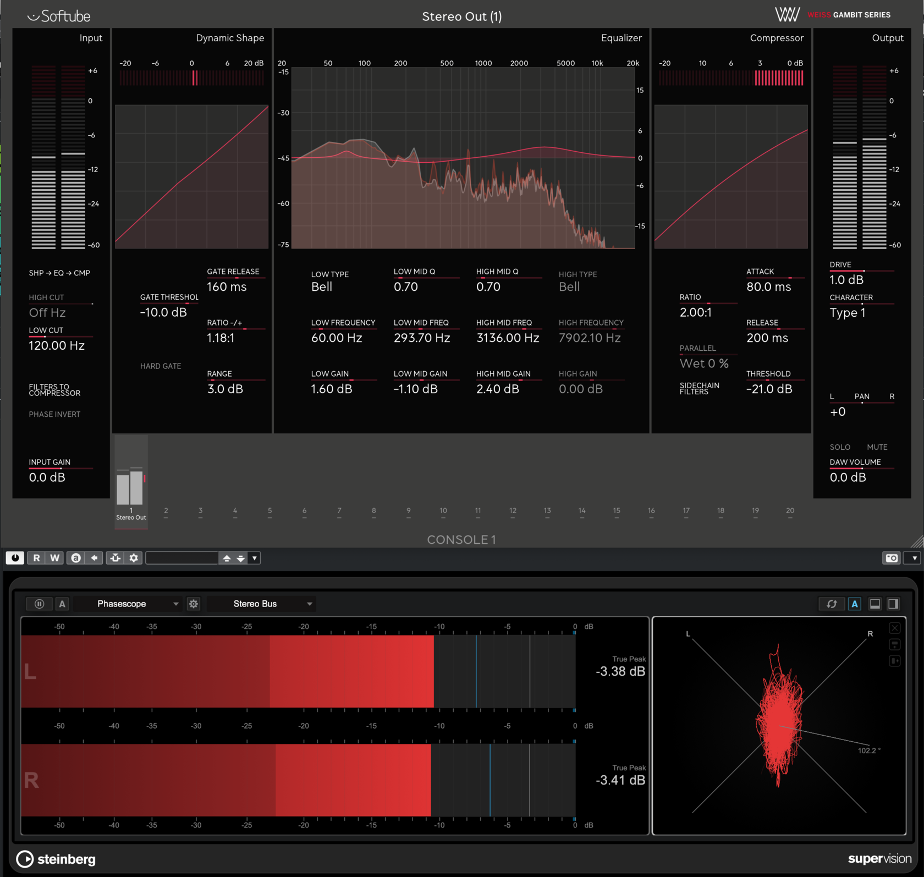The height and width of the screenshot is (877, 924).
Task: Solo the Stereo Out channel
Action: 840,447
